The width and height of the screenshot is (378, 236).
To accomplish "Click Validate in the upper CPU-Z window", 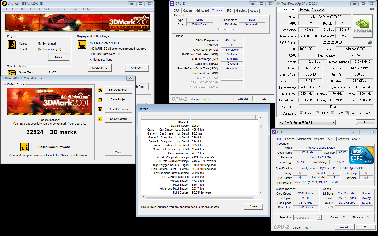I will [x=243, y=99].
